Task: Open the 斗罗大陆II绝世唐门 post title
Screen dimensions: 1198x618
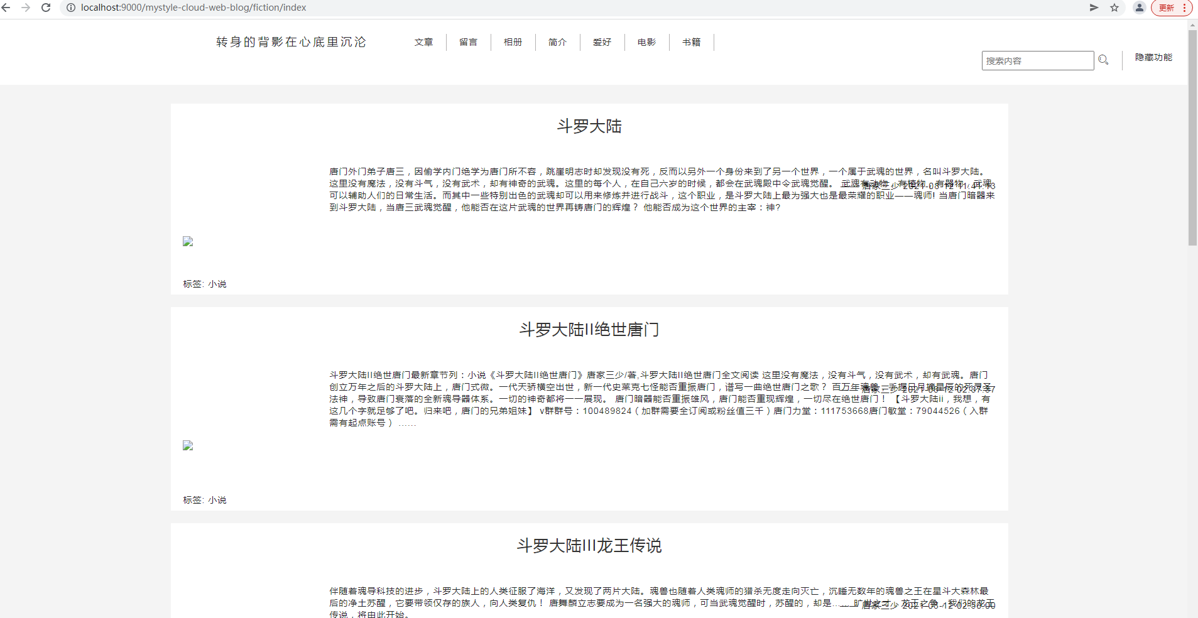Action: (589, 330)
